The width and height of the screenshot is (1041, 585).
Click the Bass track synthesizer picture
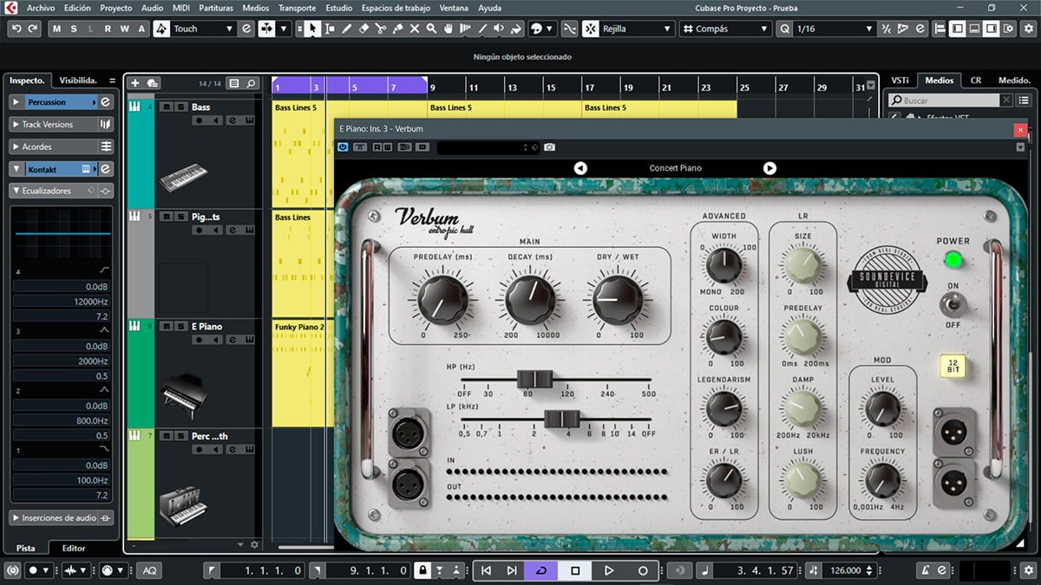[184, 179]
